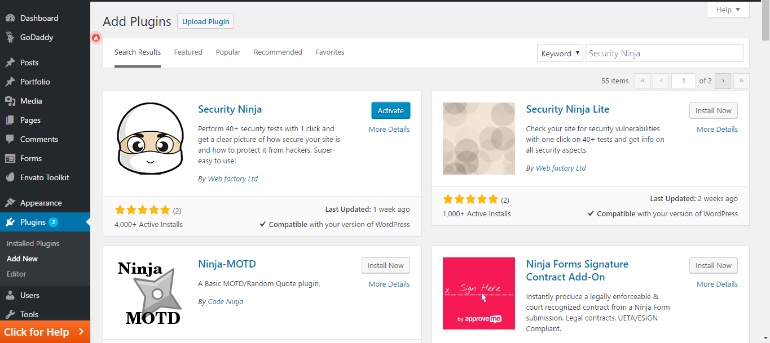Viewport: 770px width, 343px height.
Task: Open More Details for Ninja-MOTD
Action: pyautogui.click(x=389, y=284)
